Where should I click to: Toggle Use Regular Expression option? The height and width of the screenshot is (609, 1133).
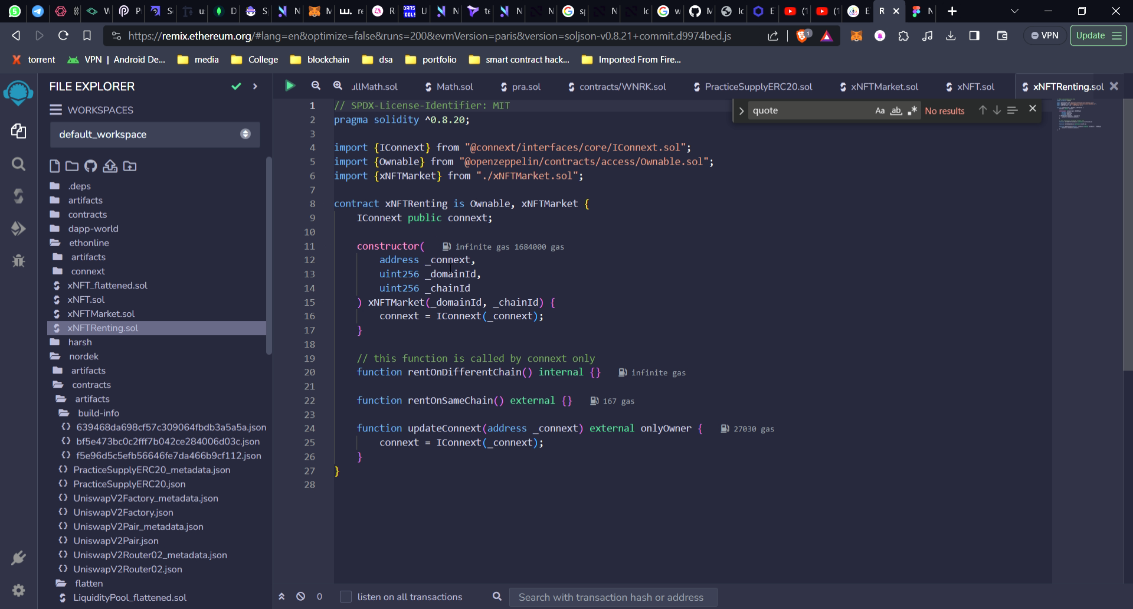click(x=912, y=110)
